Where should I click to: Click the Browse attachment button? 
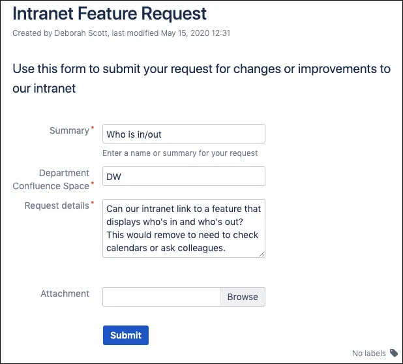pos(243,297)
